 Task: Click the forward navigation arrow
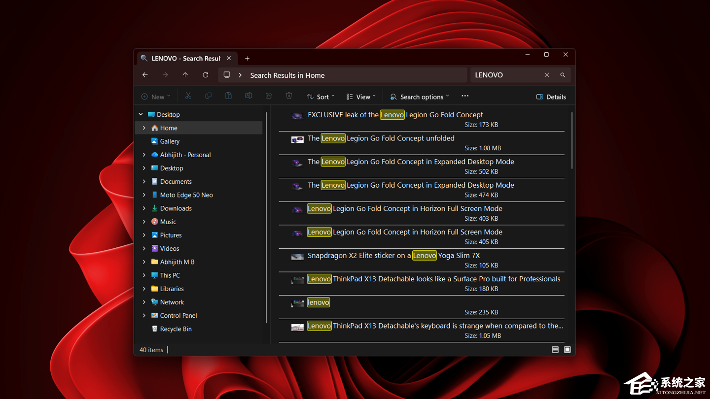165,75
